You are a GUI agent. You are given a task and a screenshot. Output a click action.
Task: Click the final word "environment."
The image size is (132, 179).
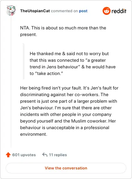coord(34,134)
